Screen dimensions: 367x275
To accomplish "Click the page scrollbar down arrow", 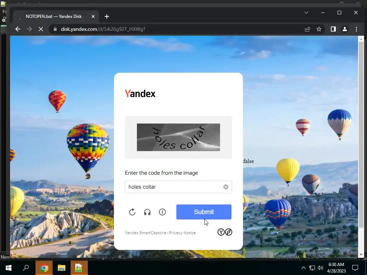I will [361, 255].
